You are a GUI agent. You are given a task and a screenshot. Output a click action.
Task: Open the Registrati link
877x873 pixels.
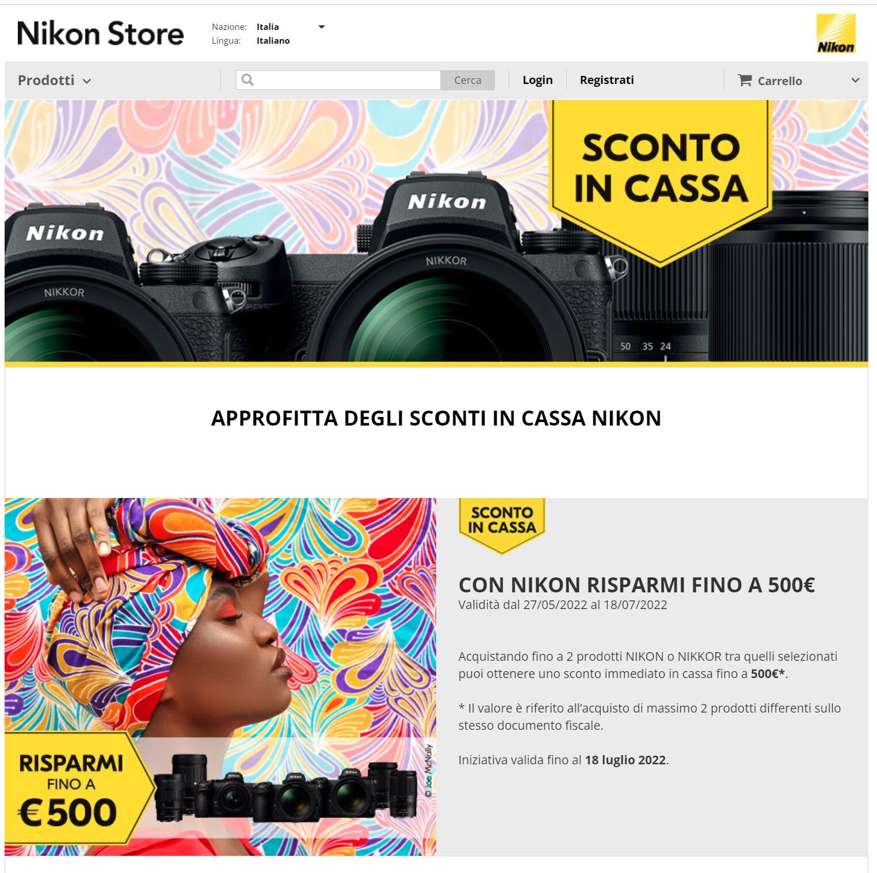[x=607, y=80]
